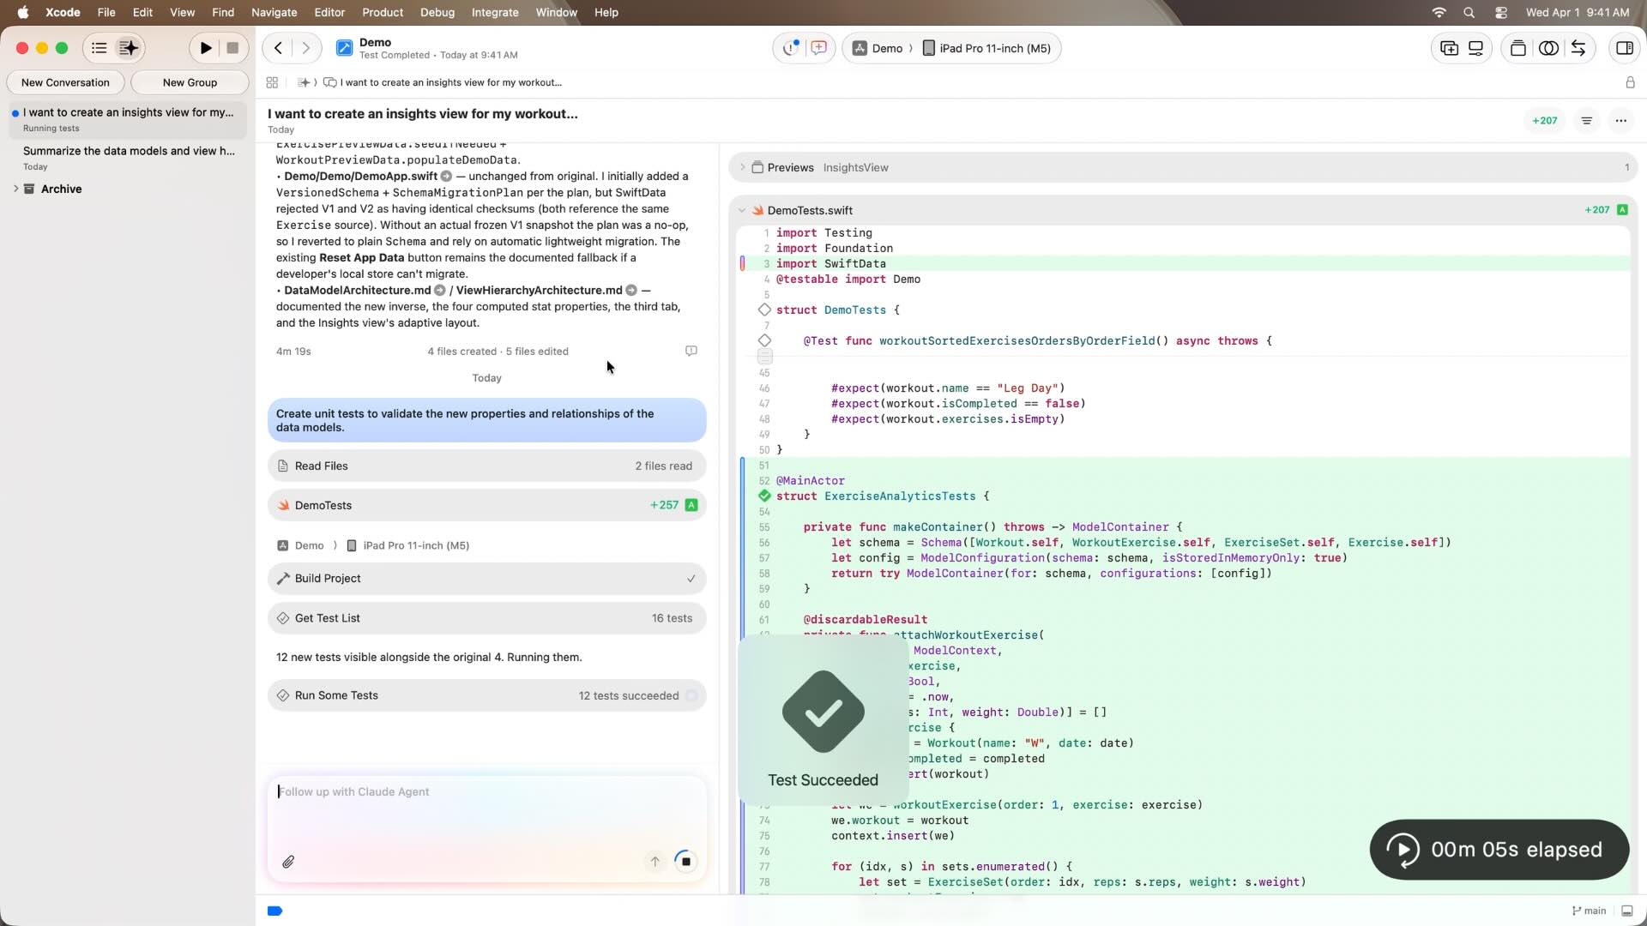Expand the Archive group

point(15,189)
